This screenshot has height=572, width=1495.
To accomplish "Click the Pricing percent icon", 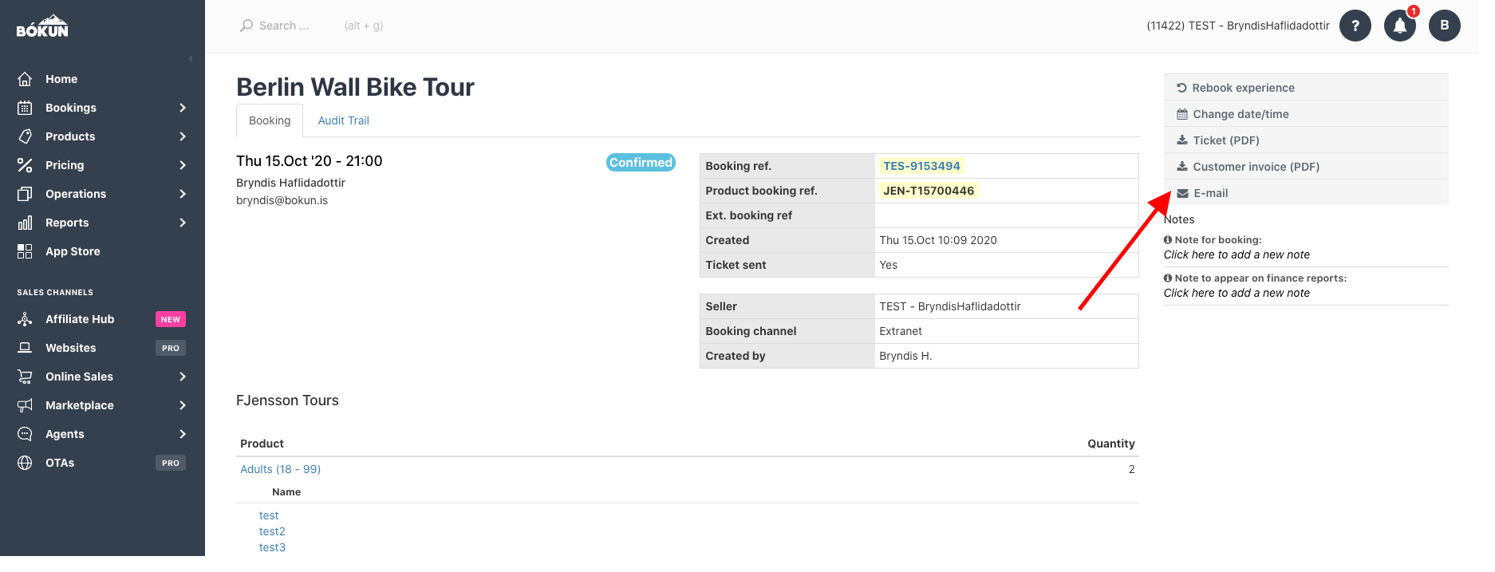I will tap(25, 165).
